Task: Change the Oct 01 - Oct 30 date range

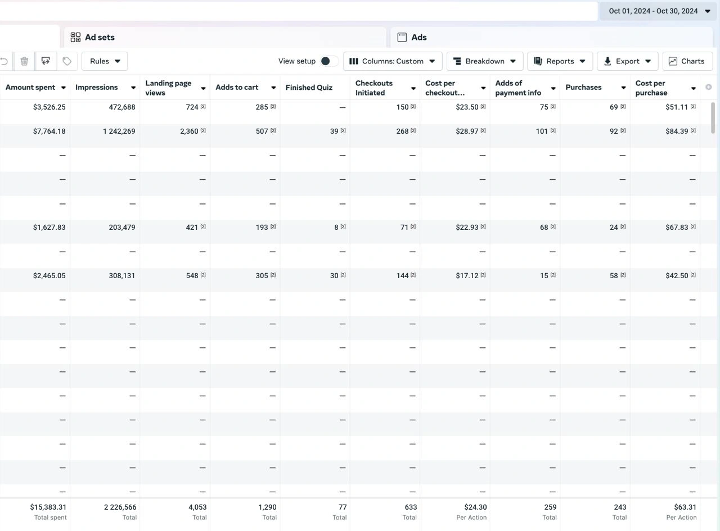Action: 659,11
